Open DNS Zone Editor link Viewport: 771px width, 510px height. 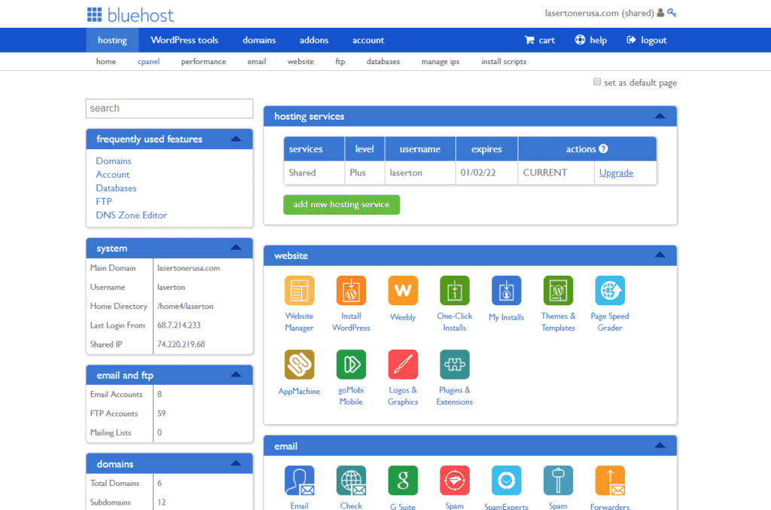[x=131, y=215]
